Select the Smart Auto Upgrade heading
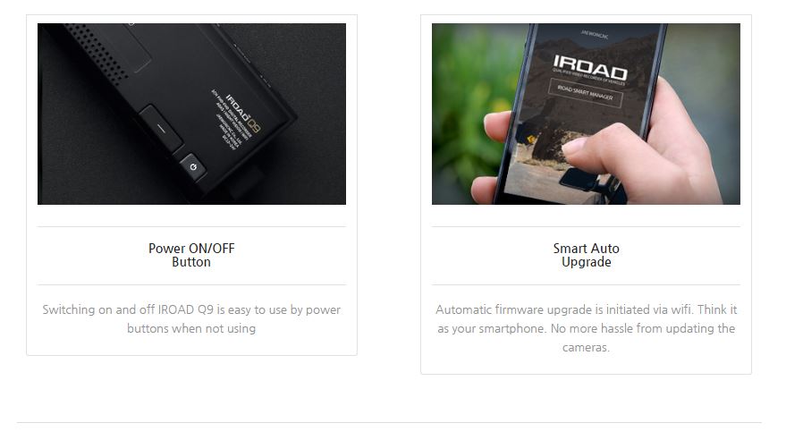 586,255
